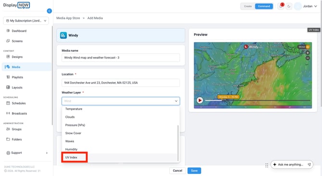Send the assistant message arrow icon
322x176 pixels.
pyautogui.click(x=309, y=164)
